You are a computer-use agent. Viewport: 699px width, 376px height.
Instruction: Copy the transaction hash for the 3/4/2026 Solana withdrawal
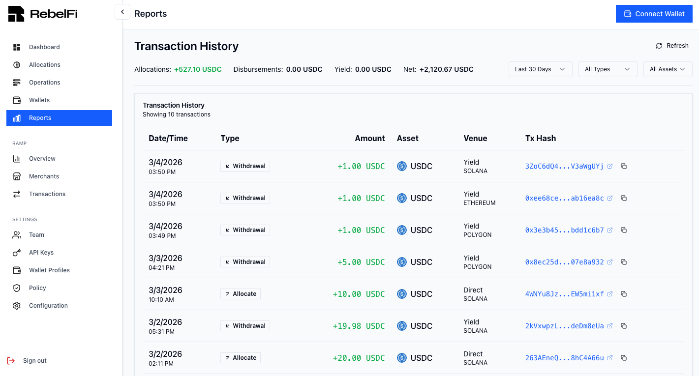pyautogui.click(x=624, y=166)
